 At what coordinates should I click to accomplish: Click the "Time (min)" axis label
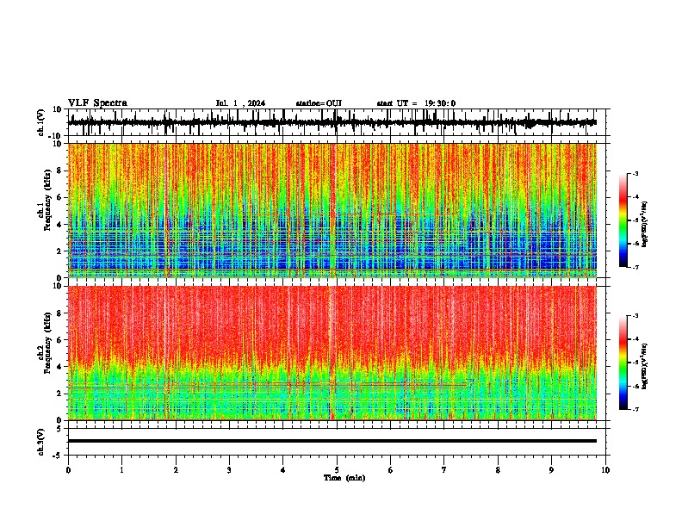coord(344,478)
